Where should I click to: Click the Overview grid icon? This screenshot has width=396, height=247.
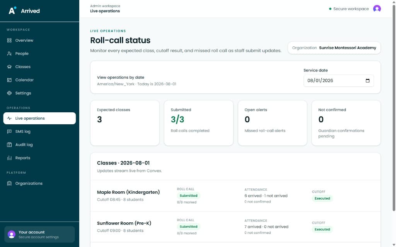pyautogui.click(x=9, y=40)
